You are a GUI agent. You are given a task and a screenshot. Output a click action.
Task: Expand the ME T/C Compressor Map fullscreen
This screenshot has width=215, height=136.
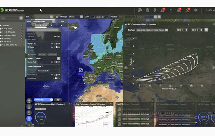pos(70,104)
